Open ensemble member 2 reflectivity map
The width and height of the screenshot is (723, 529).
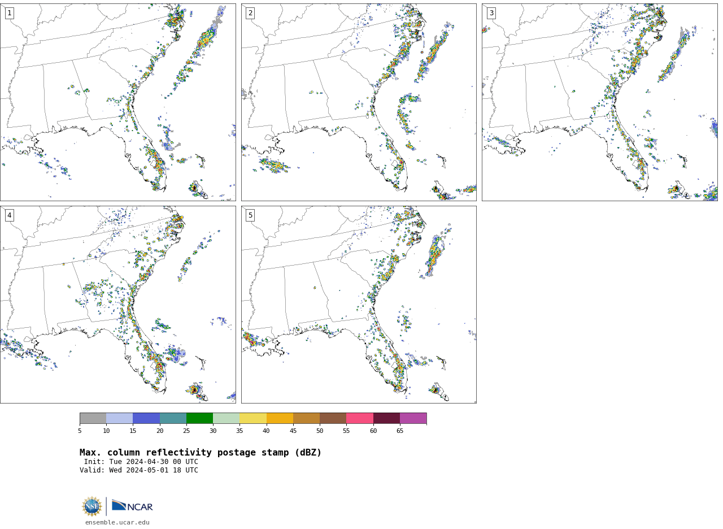359,102
